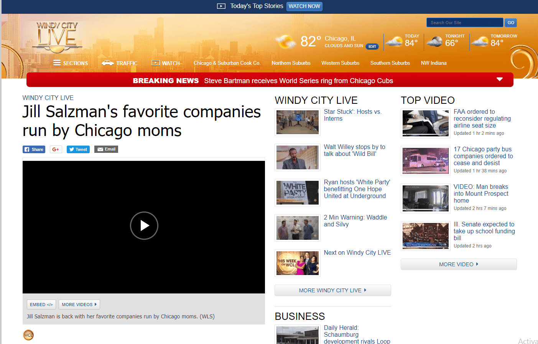
Task: Tweet the article via Twitter button
Action: coord(78,149)
